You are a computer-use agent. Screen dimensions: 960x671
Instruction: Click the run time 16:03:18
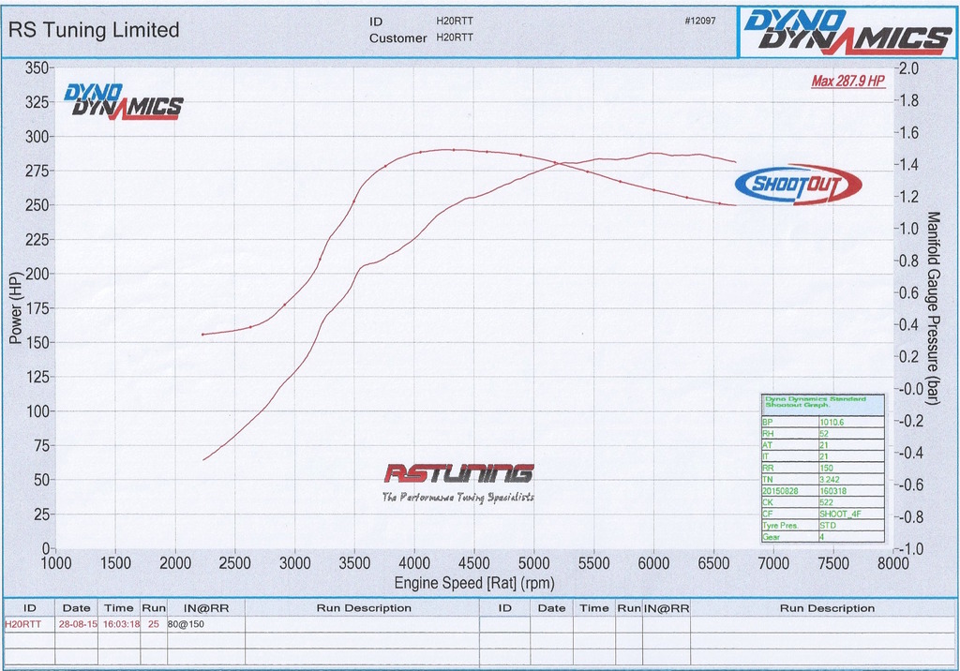121,624
